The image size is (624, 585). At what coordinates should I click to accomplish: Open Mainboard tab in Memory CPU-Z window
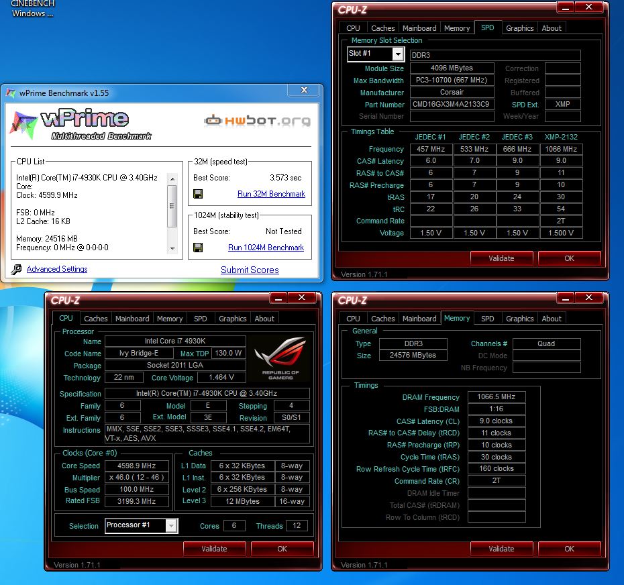419,319
